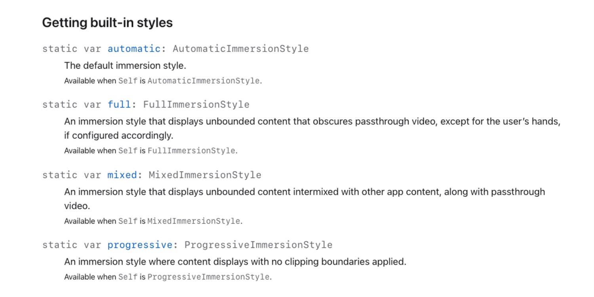Click AutomaticImmersionStyle type in the automatic declaration
594x297 pixels.
click(x=241, y=49)
